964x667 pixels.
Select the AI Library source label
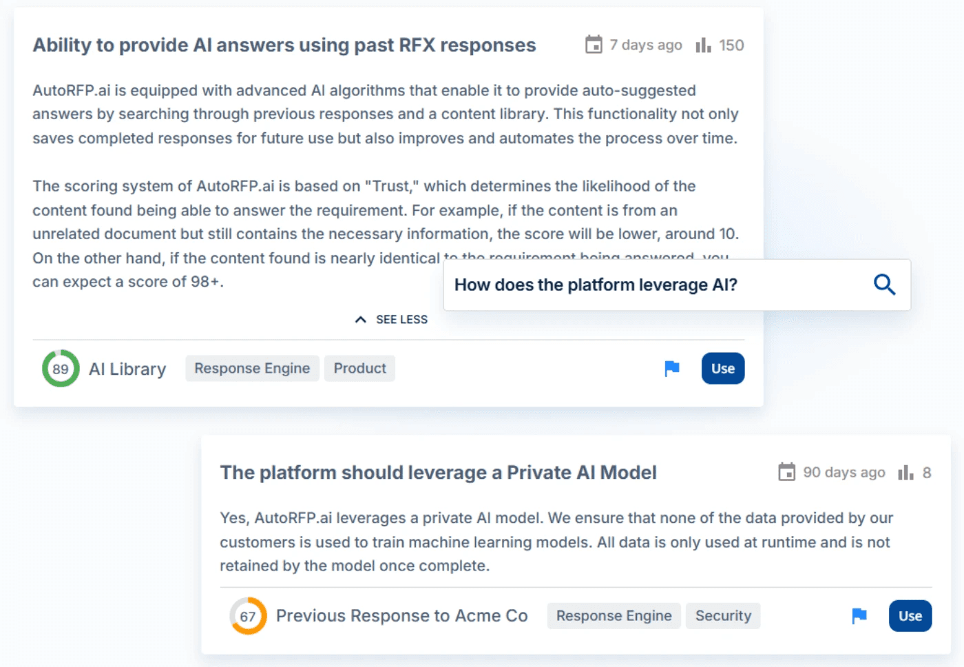(x=127, y=369)
